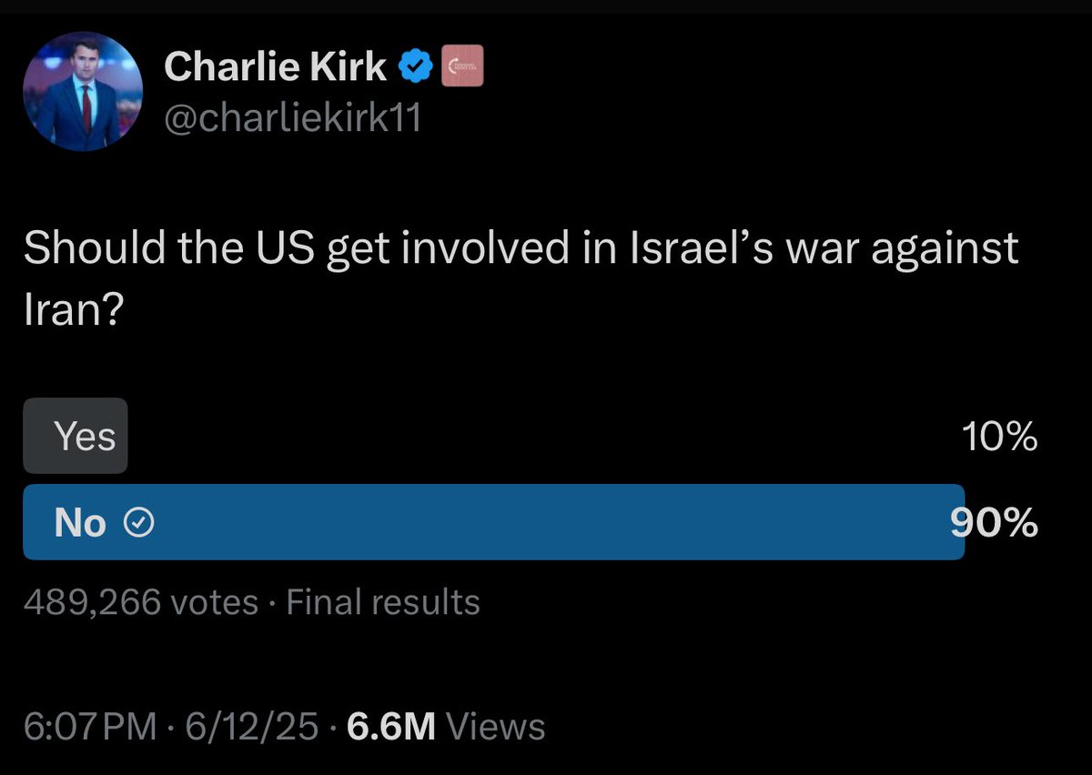1092x775 pixels.
Task: Click the word Israel's in the question
Action: 696,248
